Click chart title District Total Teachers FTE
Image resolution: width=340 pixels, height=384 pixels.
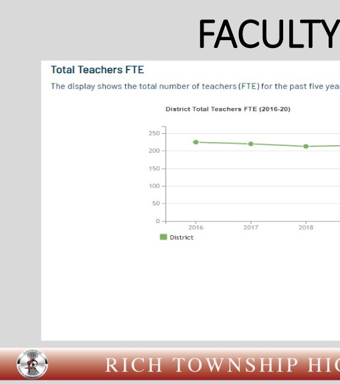228,109
